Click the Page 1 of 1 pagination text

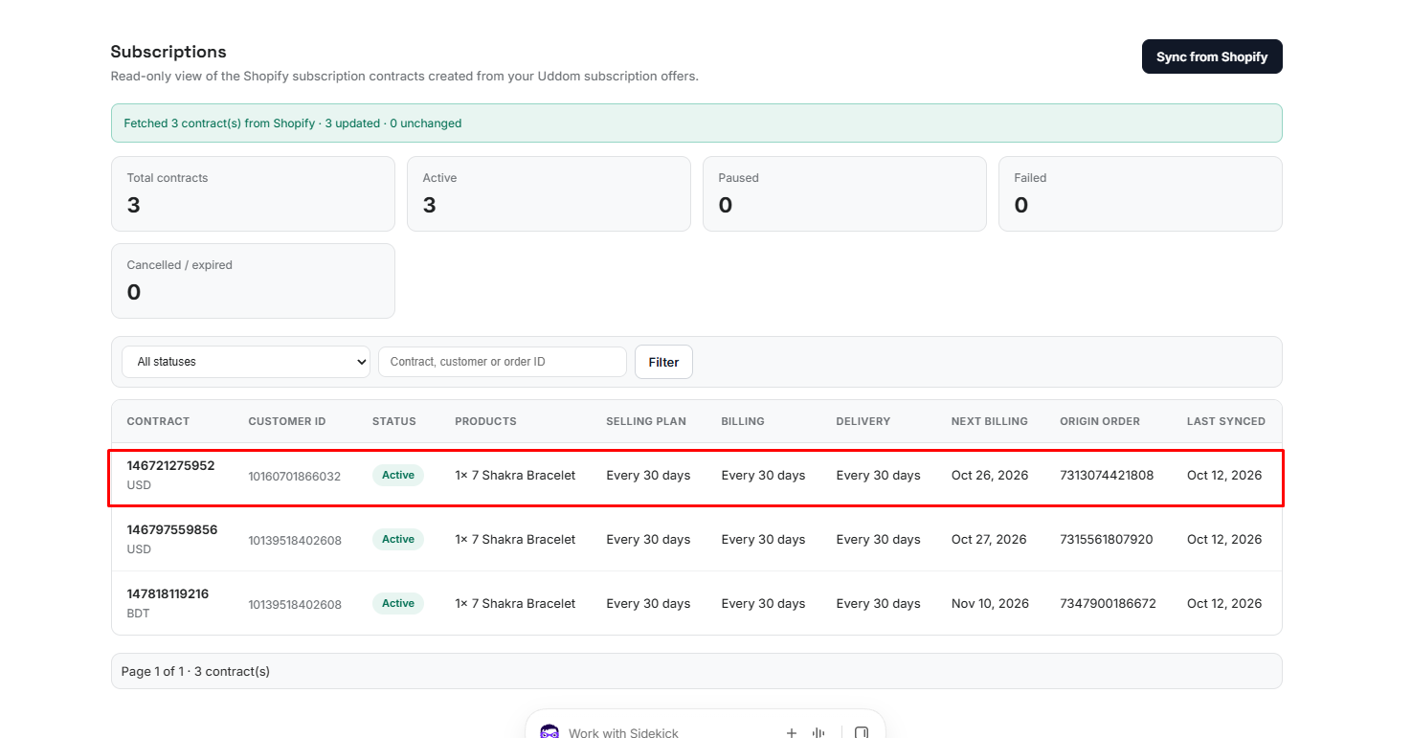[x=195, y=671]
